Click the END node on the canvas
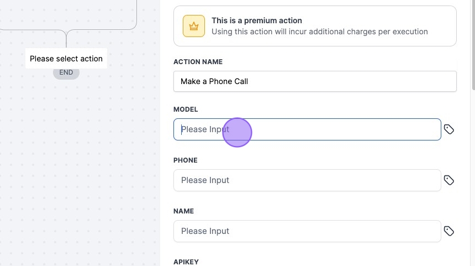The image size is (475, 266). 66,72
